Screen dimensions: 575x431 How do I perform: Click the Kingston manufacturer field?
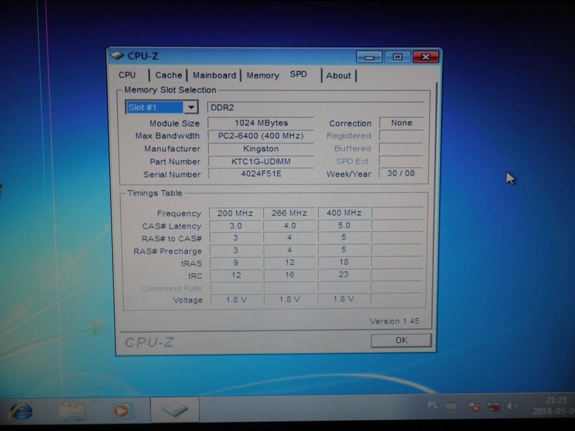(261, 149)
